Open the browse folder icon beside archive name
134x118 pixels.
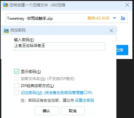click(123, 18)
